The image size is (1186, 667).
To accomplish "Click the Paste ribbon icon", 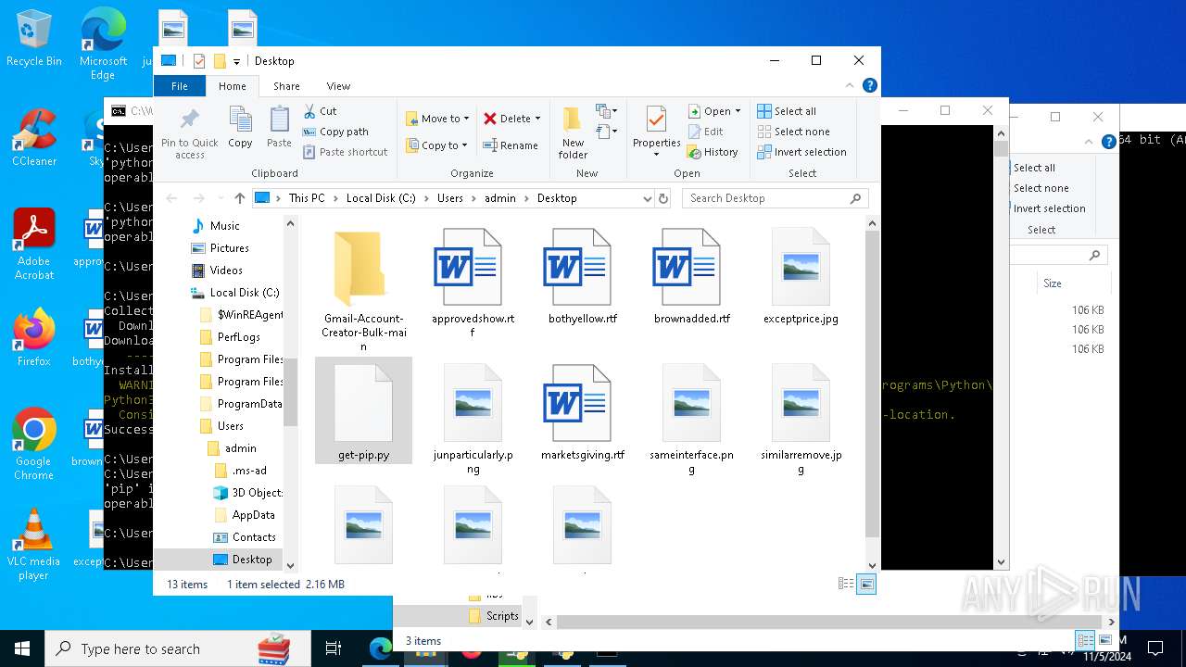I will 279,127.
